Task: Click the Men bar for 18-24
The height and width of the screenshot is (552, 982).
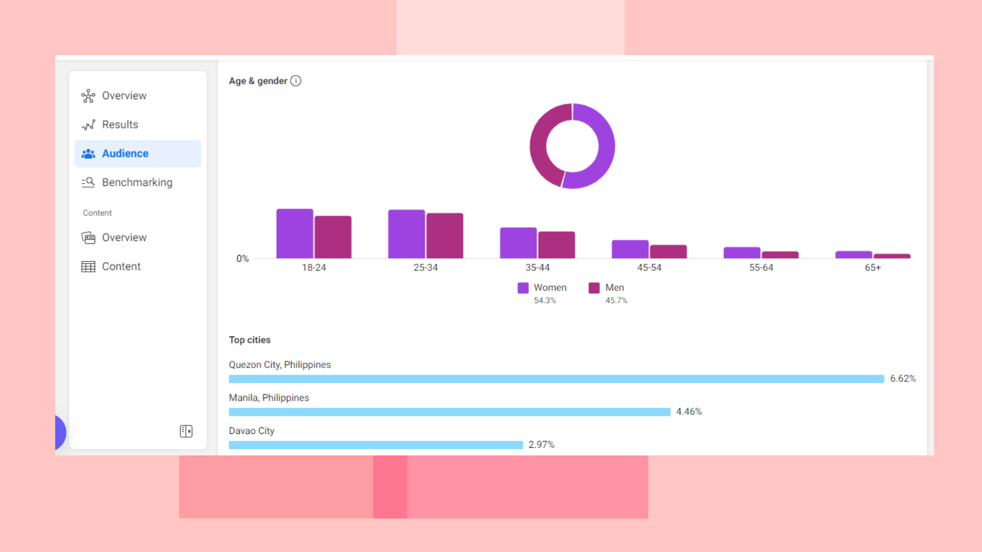Action: (333, 237)
